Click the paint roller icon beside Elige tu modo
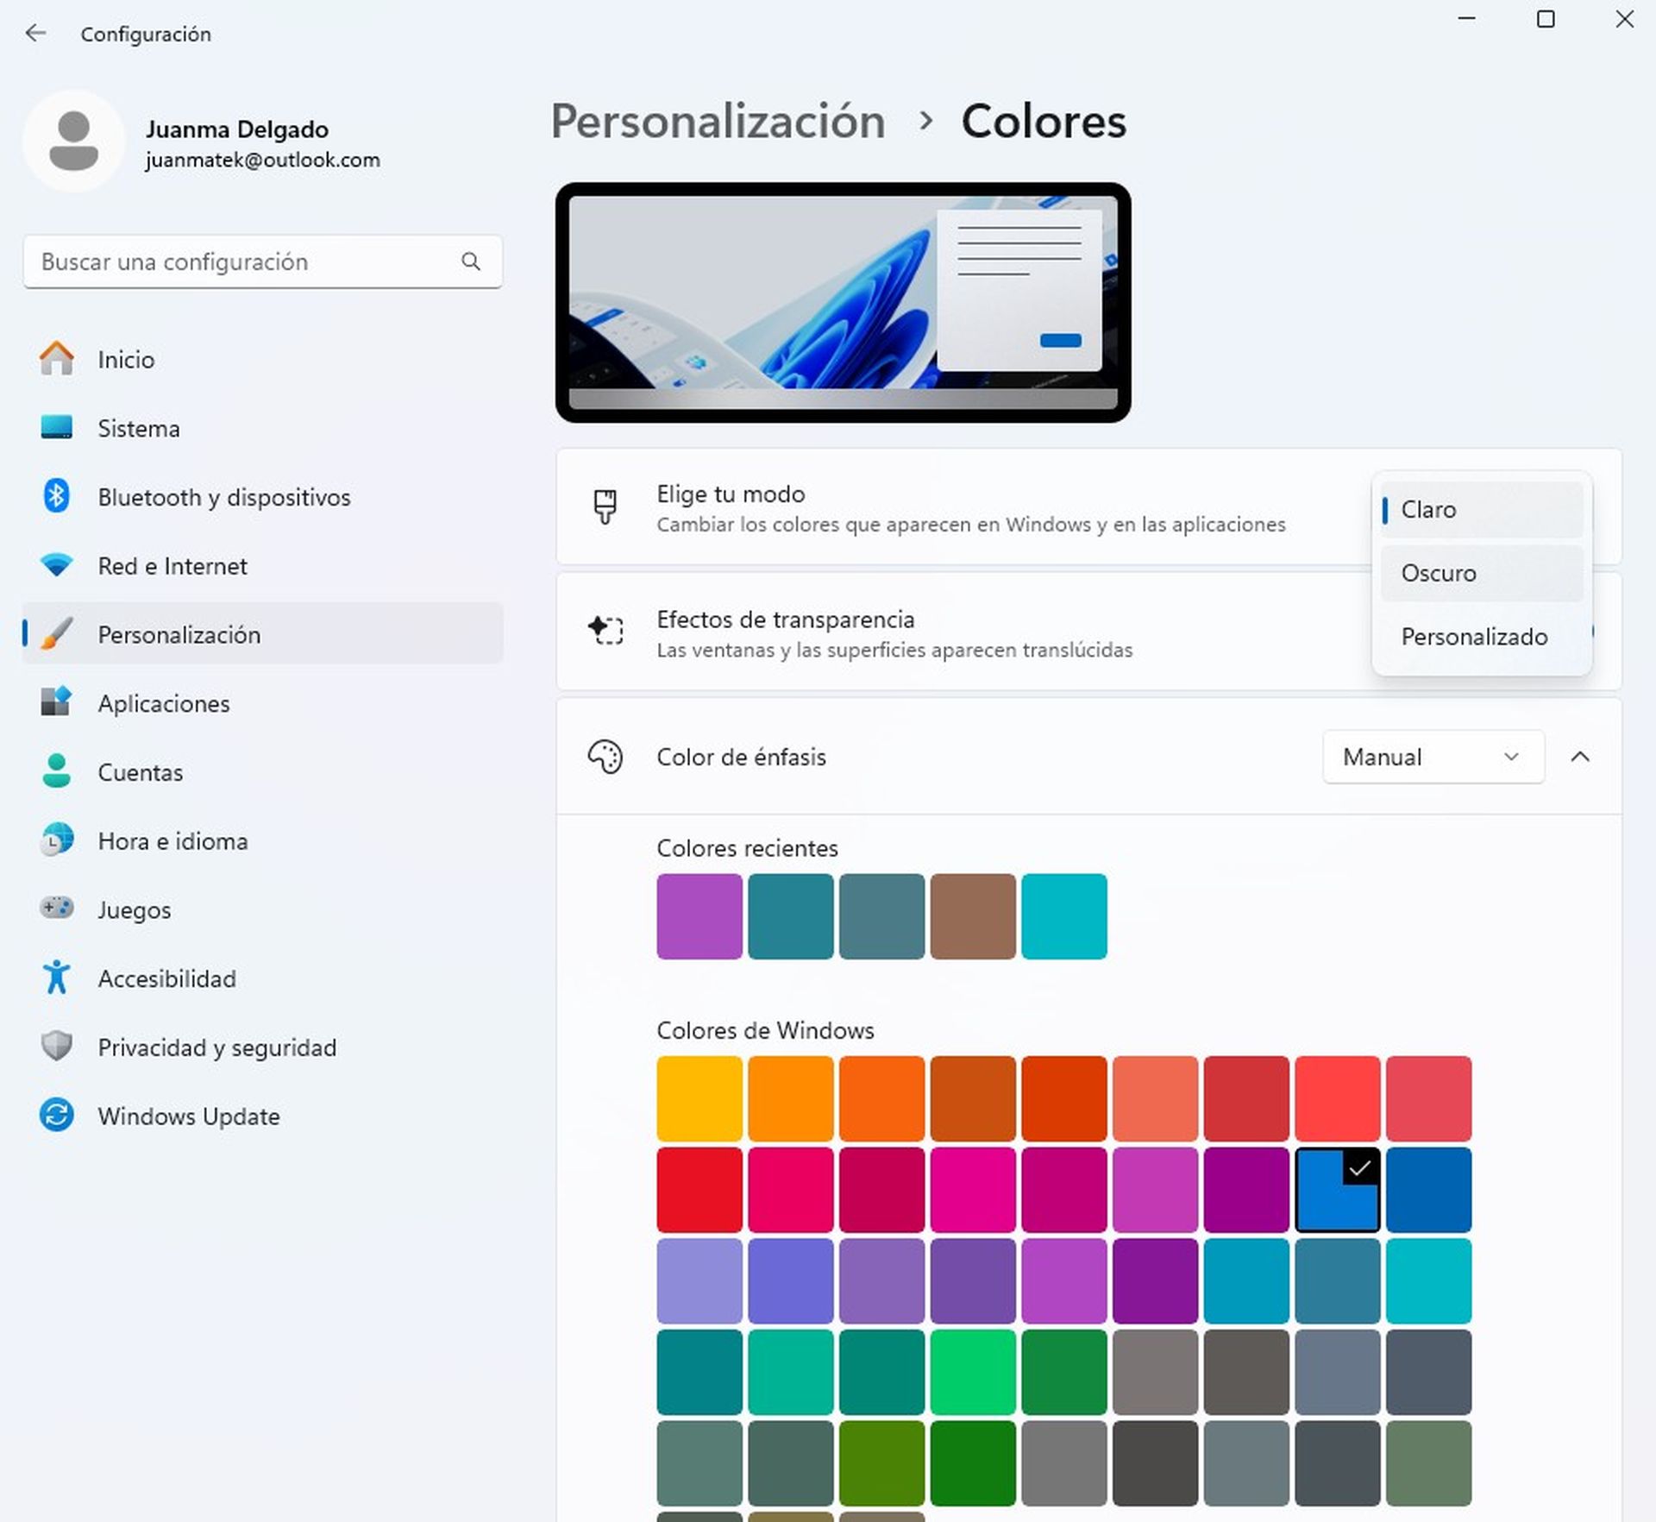The width and height of the screenshot is (1656, 1522). point(606,507)
